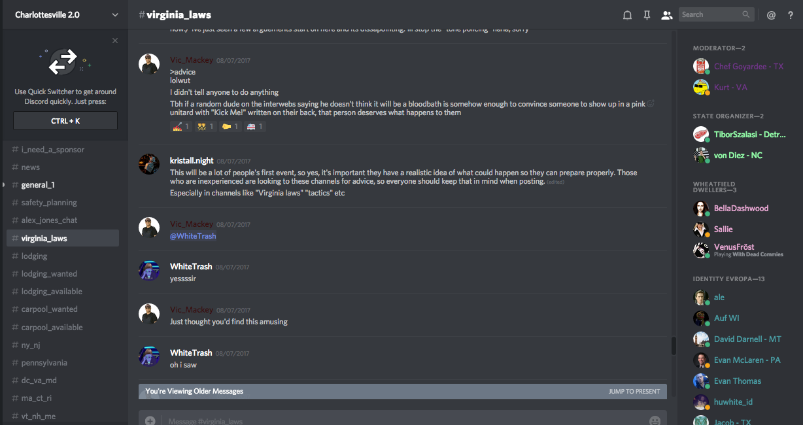Image resolution: width=803 pixels, height=425 pixels.
Task: Open the emoji picker smiley icon
Action: 655,420
